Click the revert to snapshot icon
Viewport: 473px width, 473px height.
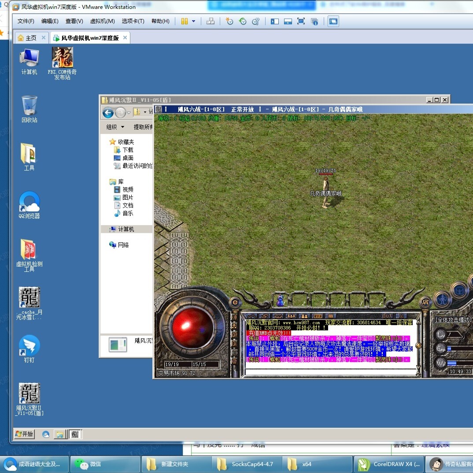[243, 22]
